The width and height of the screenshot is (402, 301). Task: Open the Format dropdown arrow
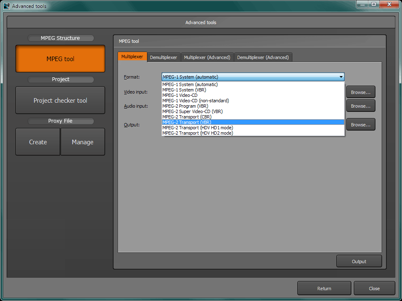click(341, 77)
